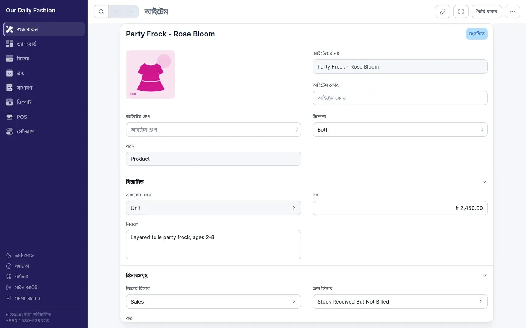The height and width of the screenshot is (328, 526).
Task: Click the দর rate field ৳ 2,450.00
Action: pos(400,208)
